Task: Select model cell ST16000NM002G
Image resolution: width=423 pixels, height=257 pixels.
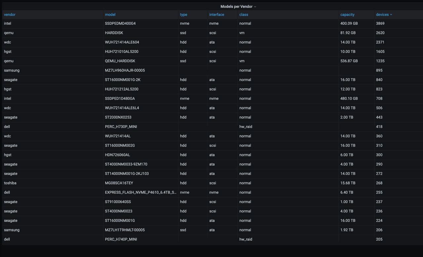Action: coord(120,145)
